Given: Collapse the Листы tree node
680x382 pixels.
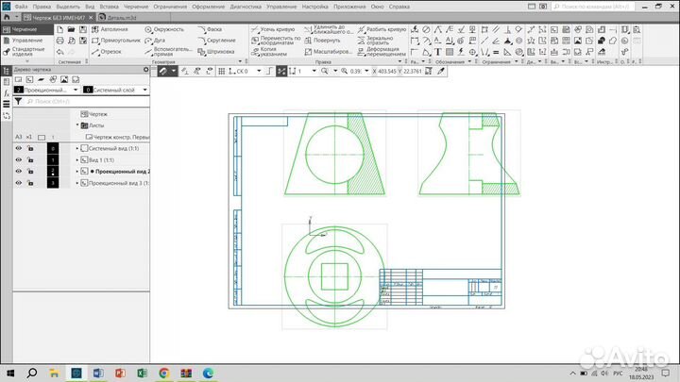Looking at the screenshot, I should click(x=78, y=125).
